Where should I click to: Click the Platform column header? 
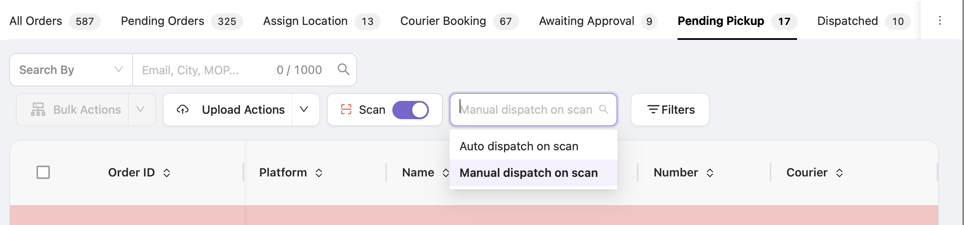tap(283, 172)
